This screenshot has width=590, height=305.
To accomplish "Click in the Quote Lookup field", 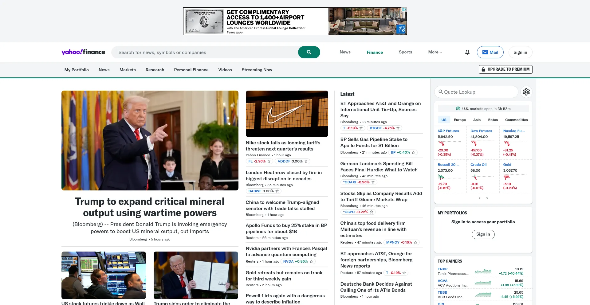I will pyautogui.click(x=476, y=92).
